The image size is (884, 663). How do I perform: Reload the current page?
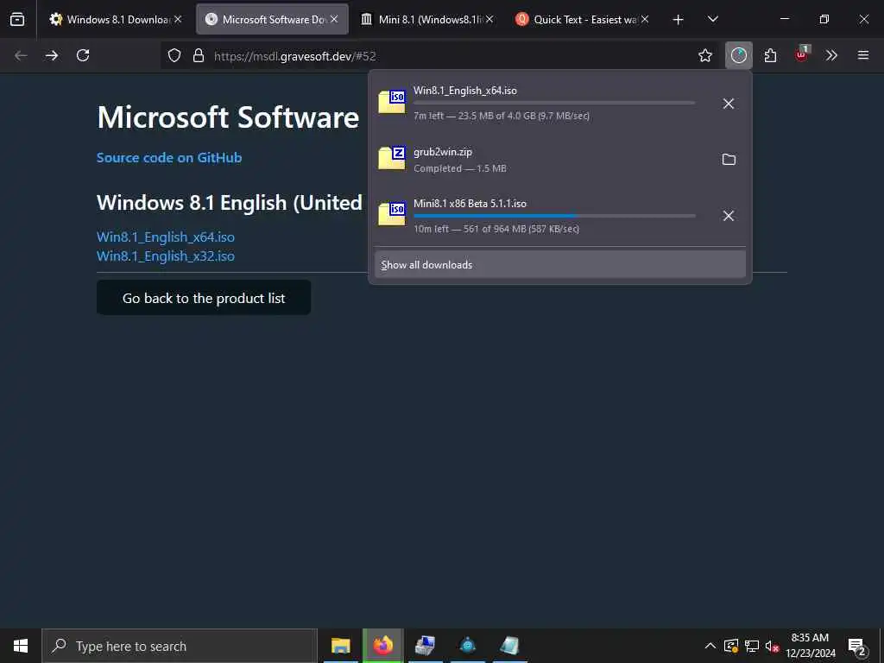click(x=83, y=55)
